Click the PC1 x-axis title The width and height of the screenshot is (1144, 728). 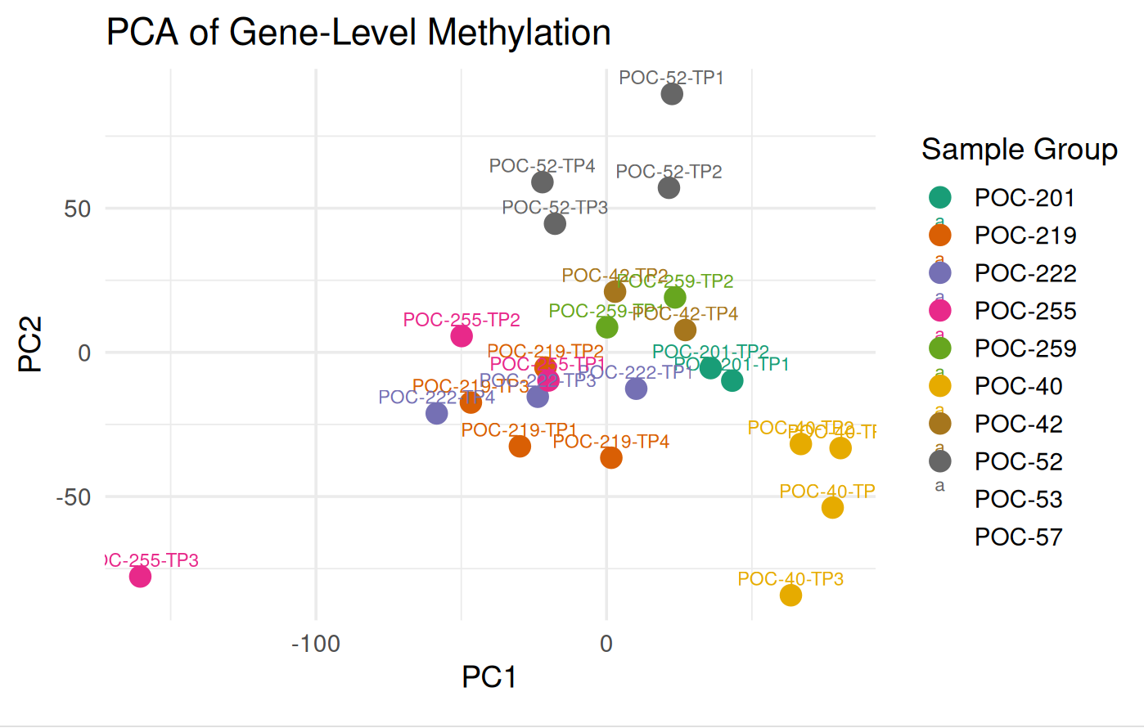[x=489, y=677]
